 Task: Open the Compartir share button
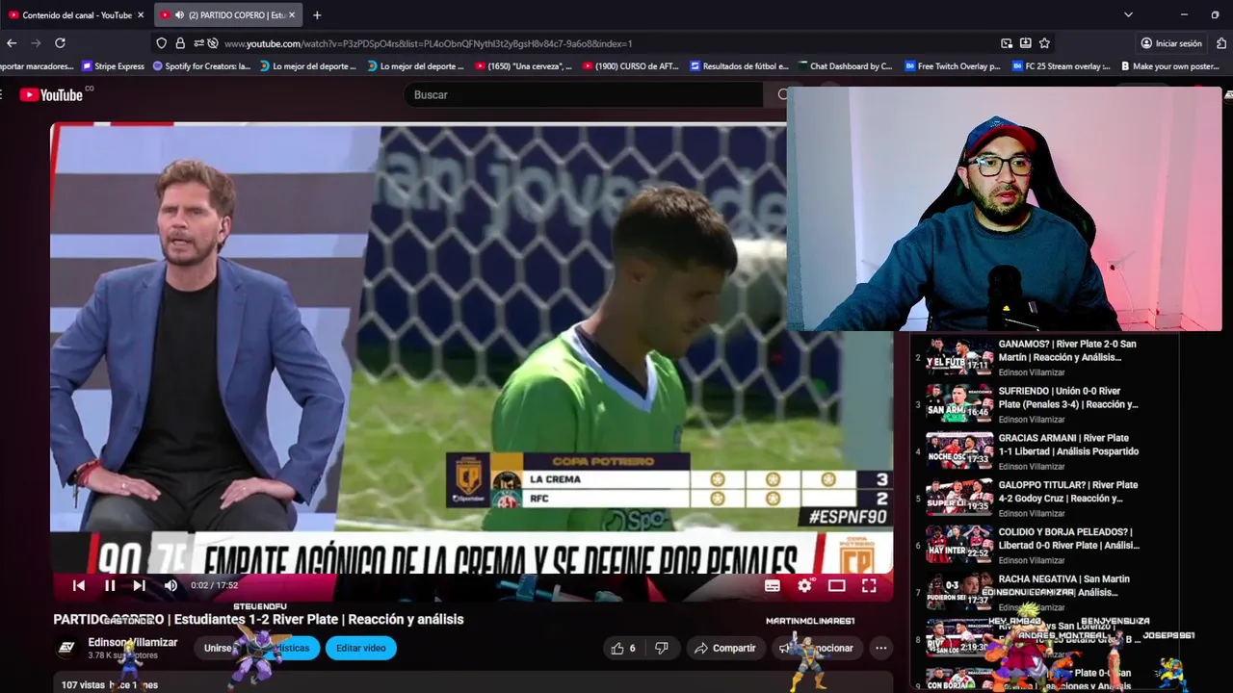725,648
